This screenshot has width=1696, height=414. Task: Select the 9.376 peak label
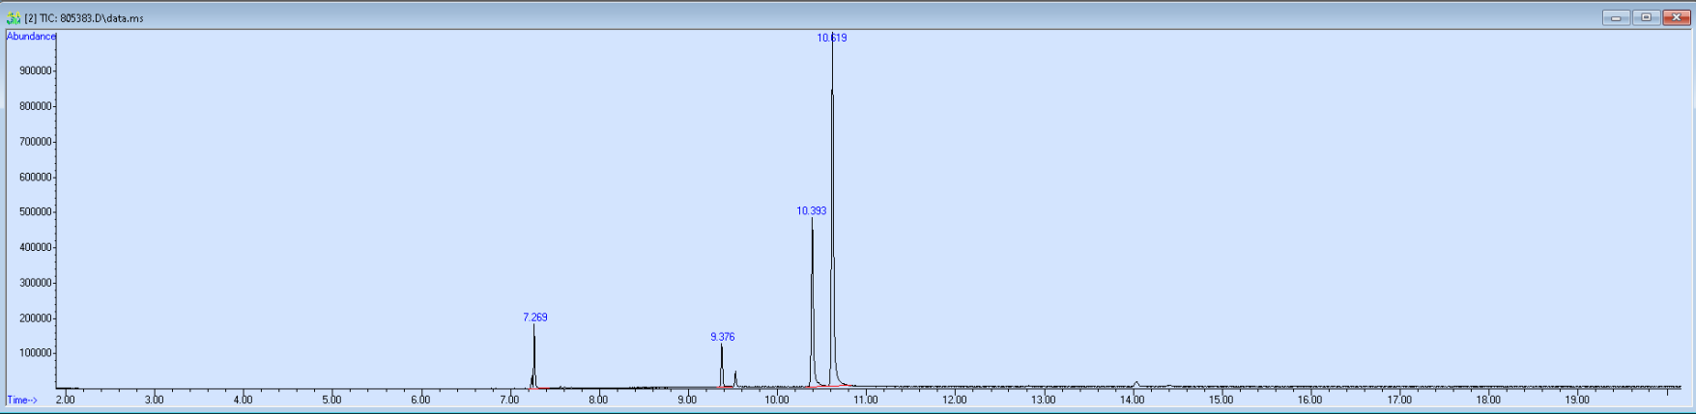723,337
